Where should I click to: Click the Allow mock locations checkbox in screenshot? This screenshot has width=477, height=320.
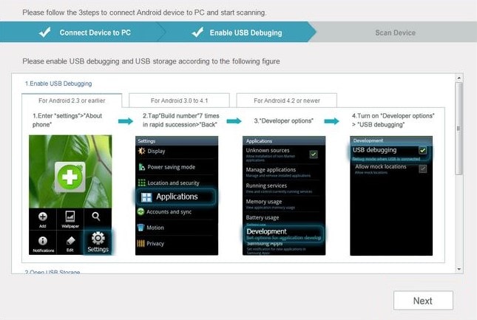(x=422, y=168)
